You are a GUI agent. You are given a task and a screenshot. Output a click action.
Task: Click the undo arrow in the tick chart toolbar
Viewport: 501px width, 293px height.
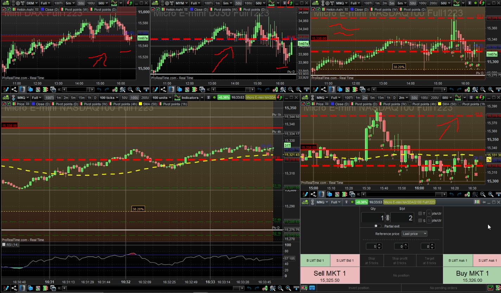249,288
